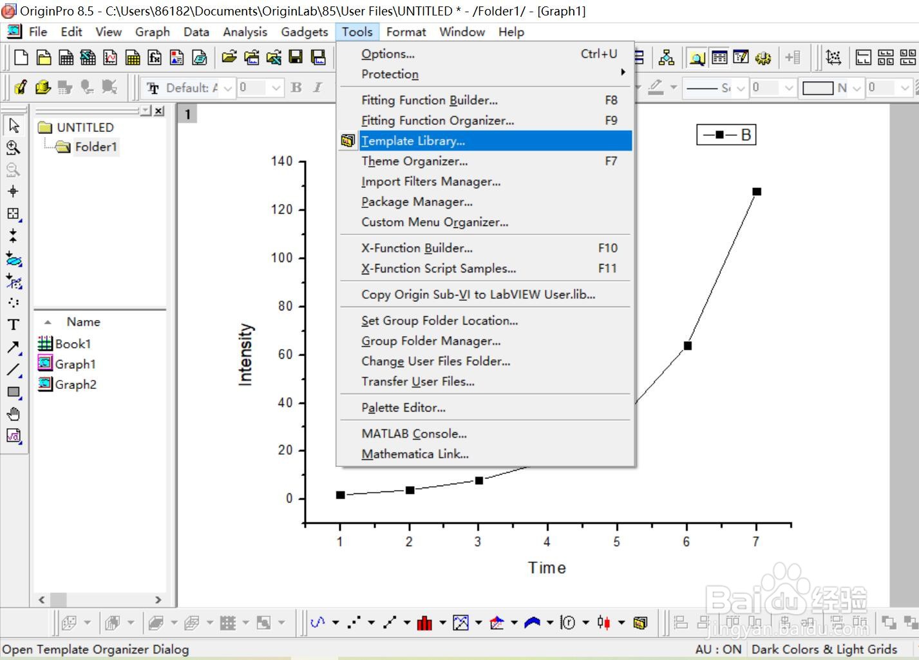
Task: Click the graph legend B
Action: pyautogui.click(x=726, y=135)
